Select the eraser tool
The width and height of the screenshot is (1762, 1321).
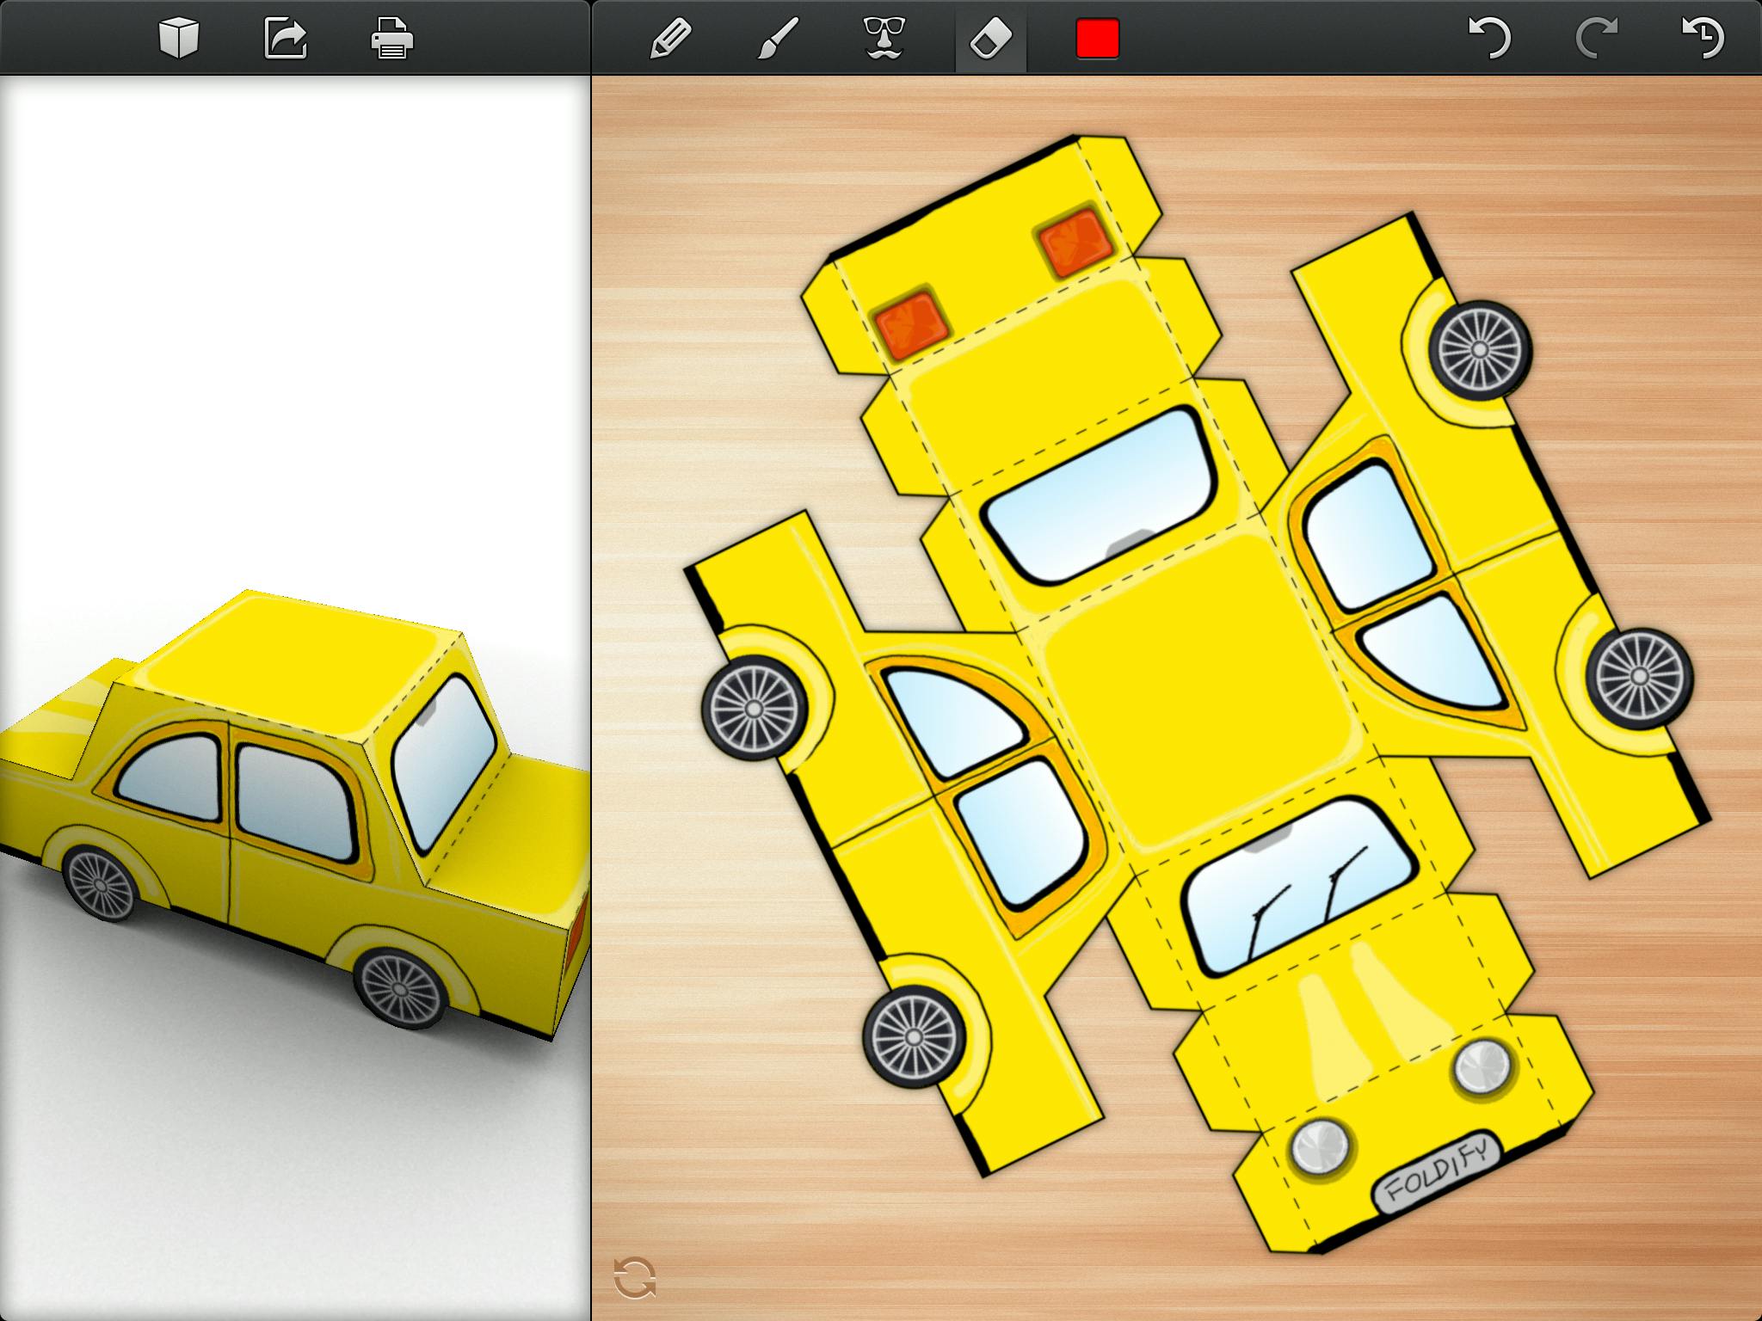pos(990,39)
